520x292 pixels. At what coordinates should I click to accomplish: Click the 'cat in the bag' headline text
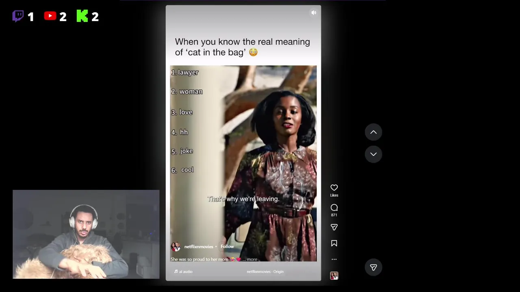[216, 52]
